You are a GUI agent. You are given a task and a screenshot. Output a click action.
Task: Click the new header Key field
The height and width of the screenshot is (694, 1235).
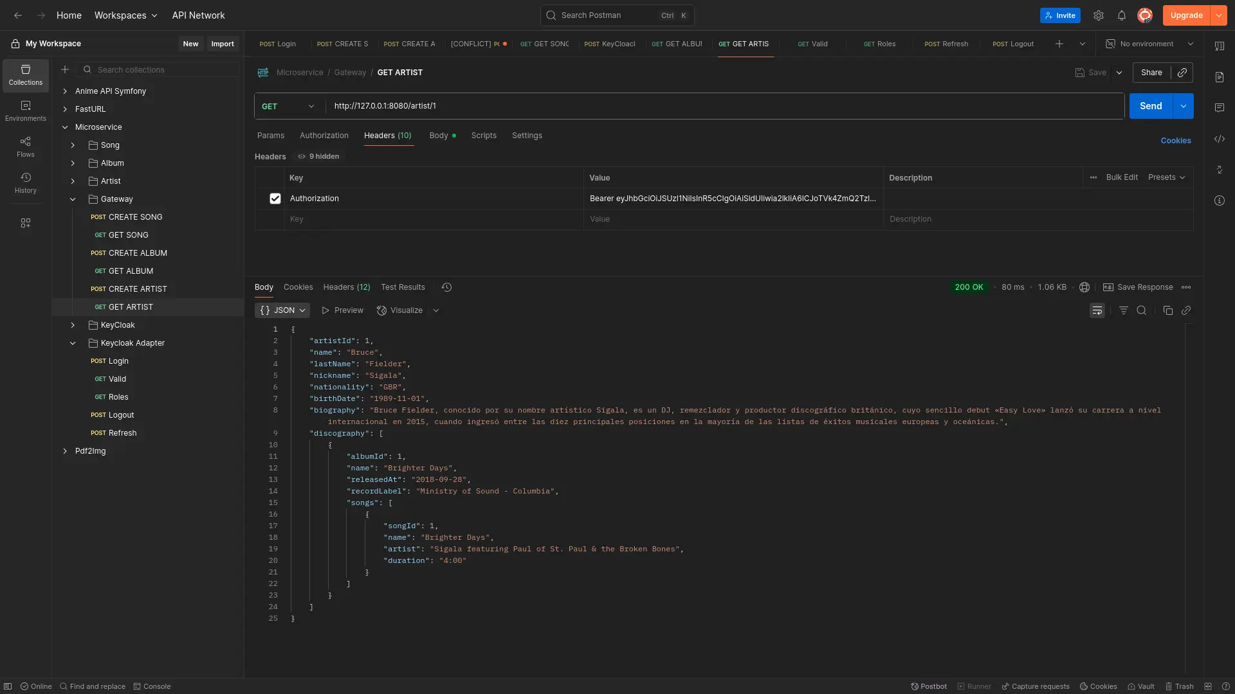[x=434, y=219]
